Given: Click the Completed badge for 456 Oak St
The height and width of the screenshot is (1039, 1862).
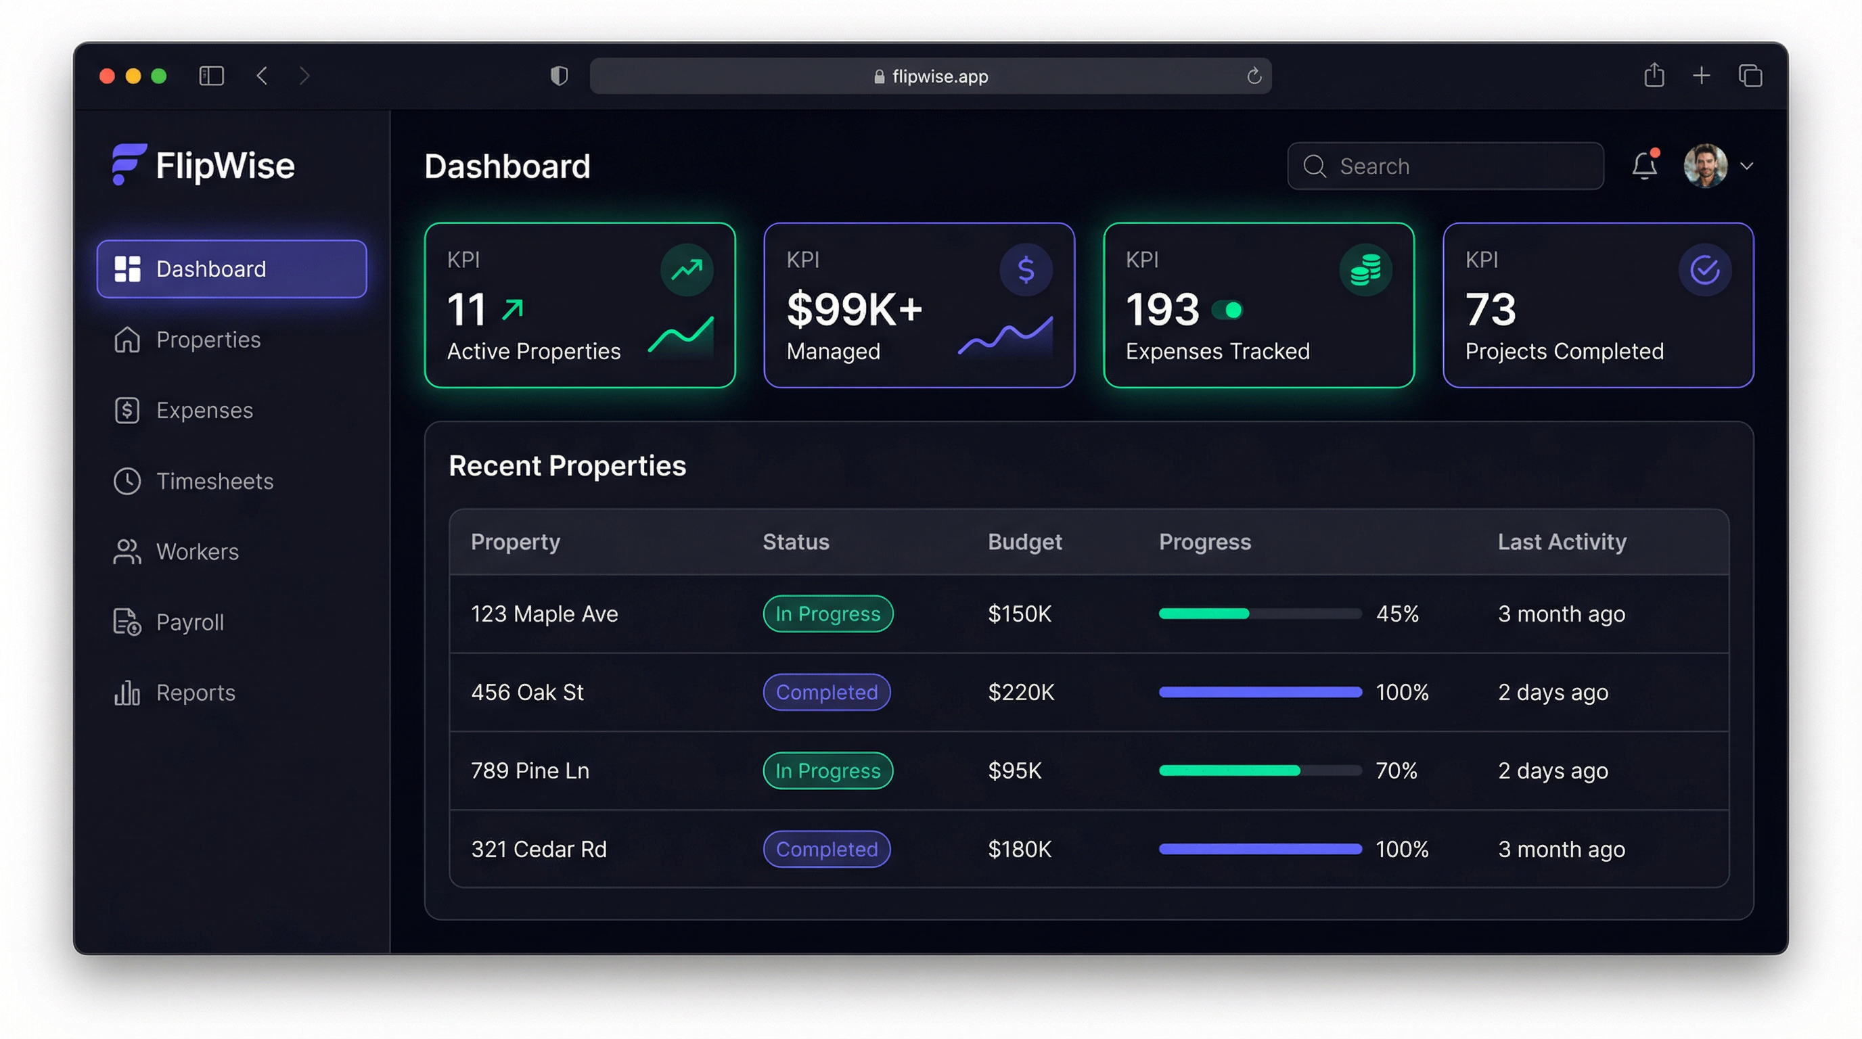Looking at the screenshot, I should [x=826, y=692].
